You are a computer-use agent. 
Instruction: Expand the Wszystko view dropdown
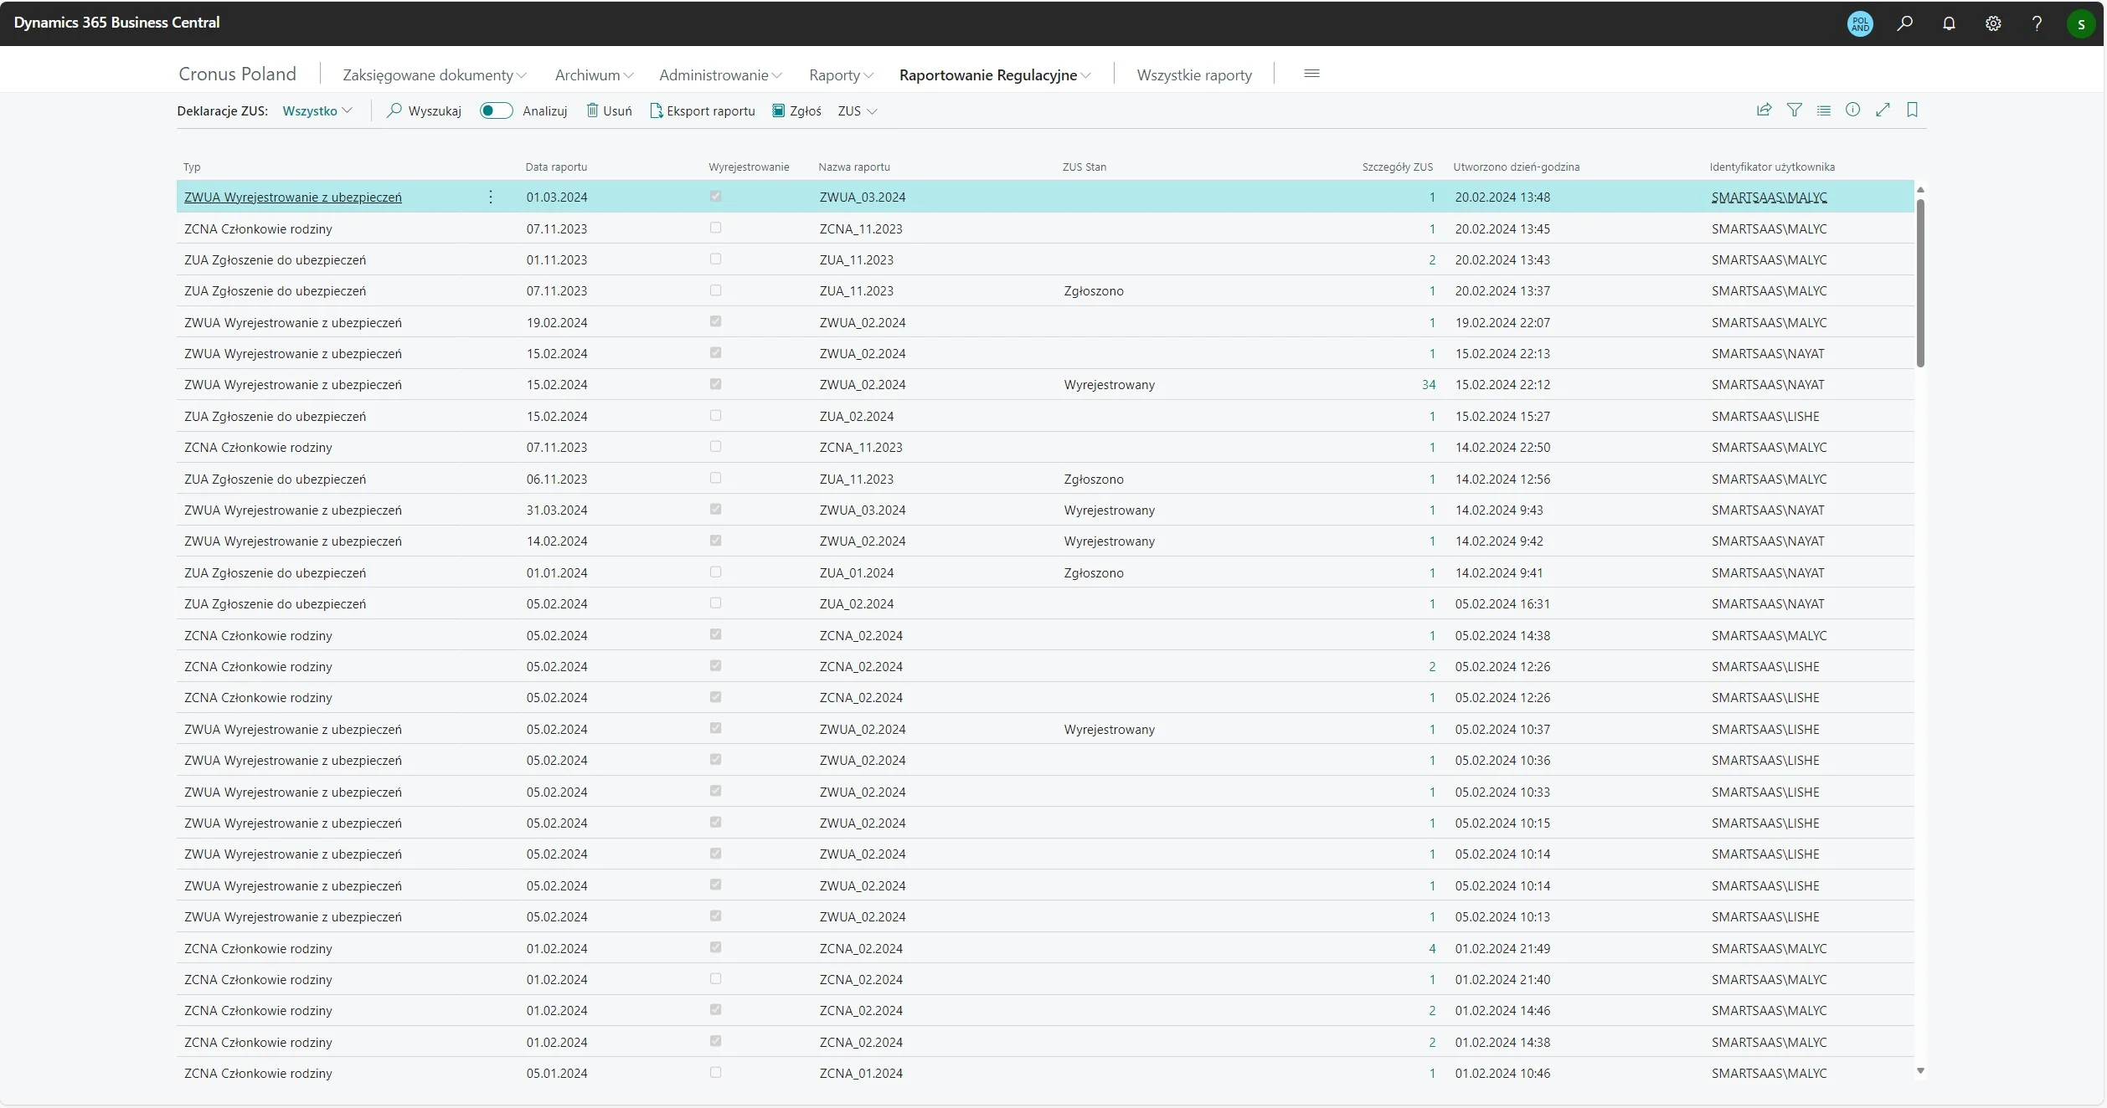pos(317,110)
